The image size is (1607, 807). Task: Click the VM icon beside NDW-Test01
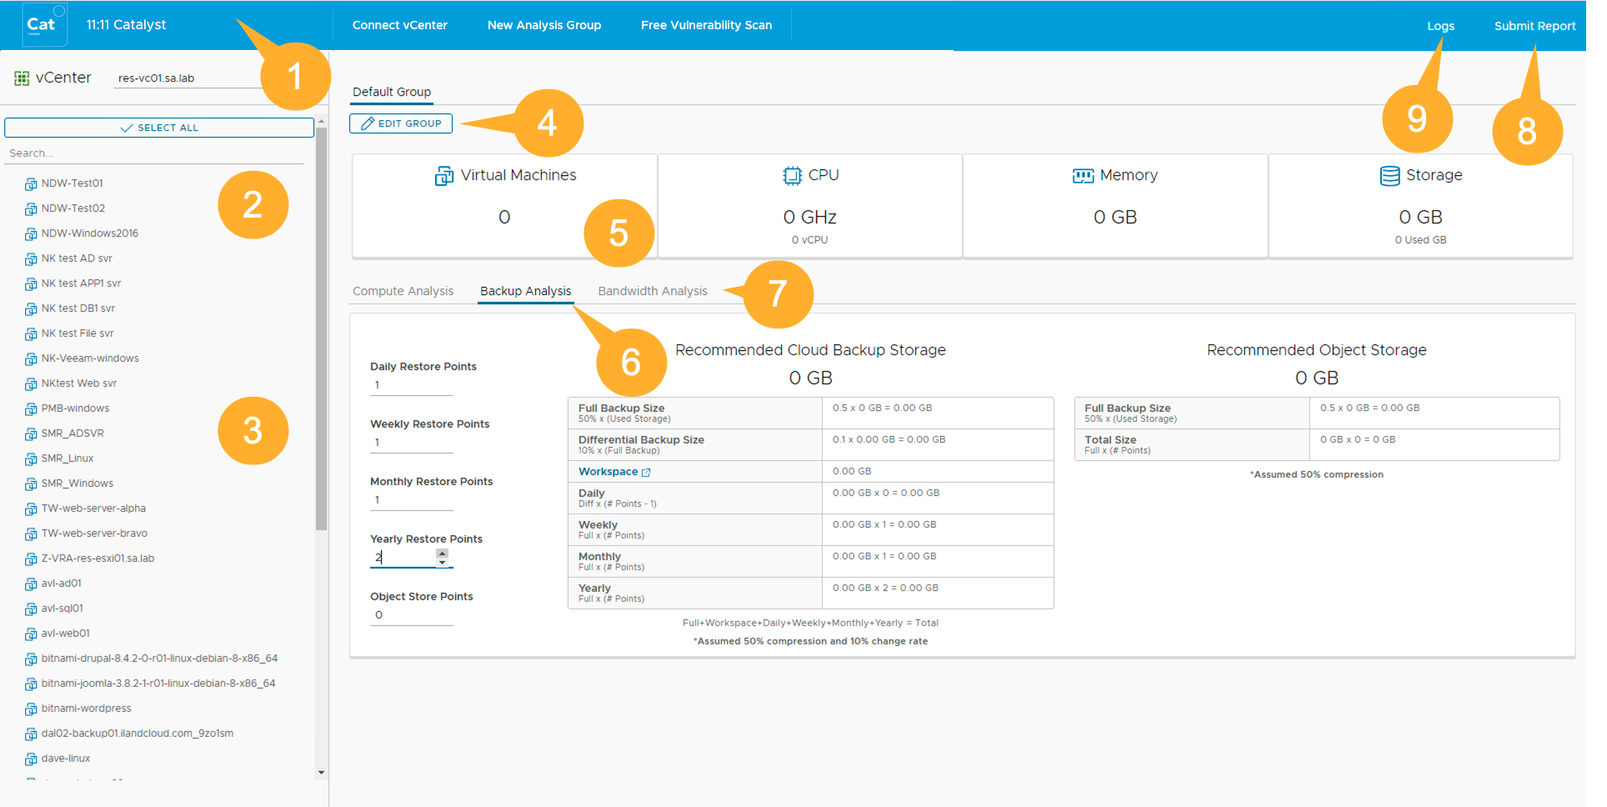pyautogui.click(x=31, y=184)
